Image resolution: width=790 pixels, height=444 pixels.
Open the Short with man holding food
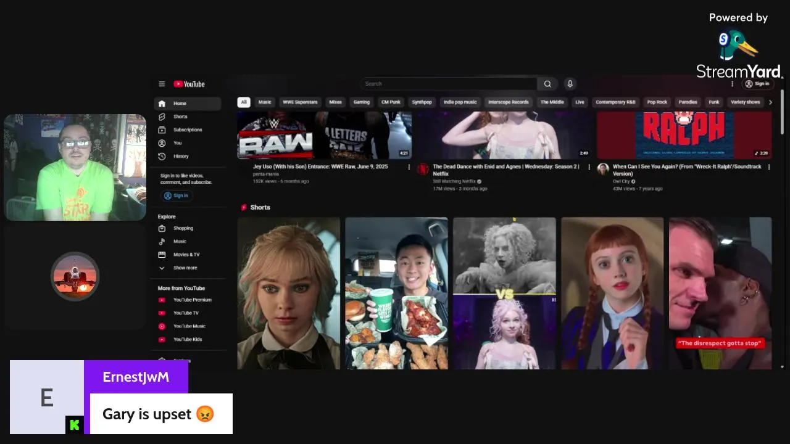(x=396, y=293)
